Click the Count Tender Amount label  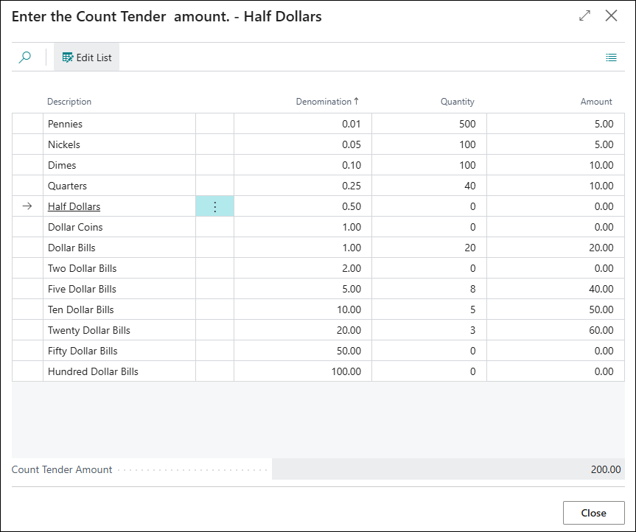click(x=62, y=469)
